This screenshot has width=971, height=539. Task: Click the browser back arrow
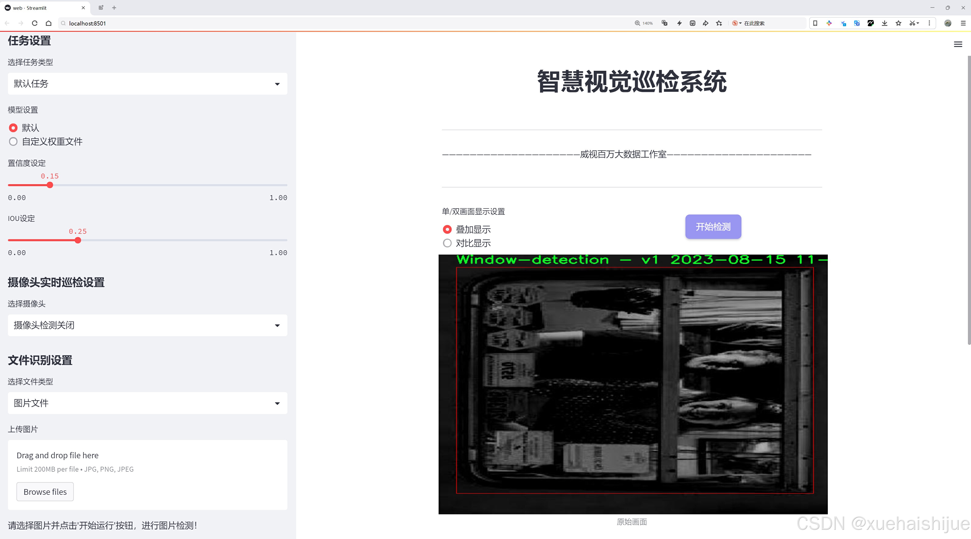(x=7, y=23)
